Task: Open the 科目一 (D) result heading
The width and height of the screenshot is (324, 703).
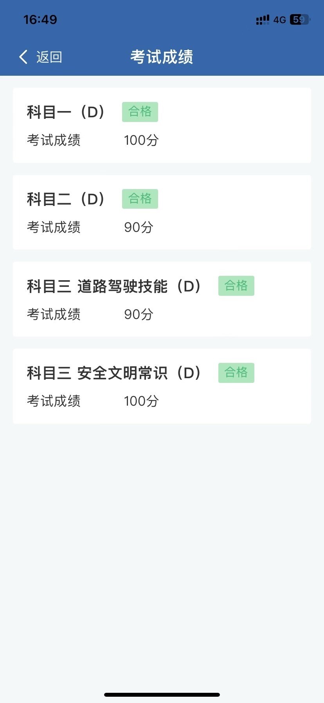Action: point(66,112)
